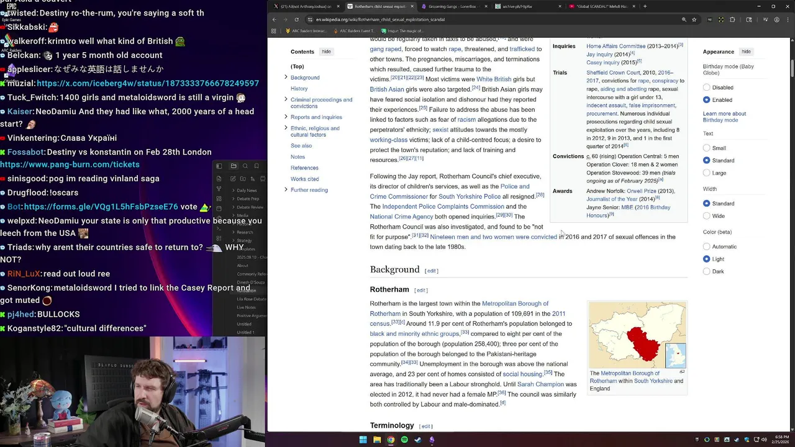
Task: Select Enabled birthday mode option
Action: 706,100
